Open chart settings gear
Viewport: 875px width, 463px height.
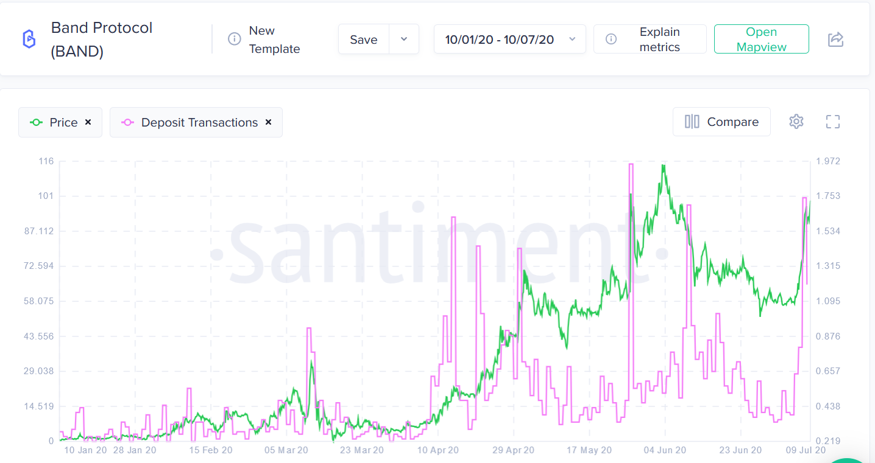[796, 122]
